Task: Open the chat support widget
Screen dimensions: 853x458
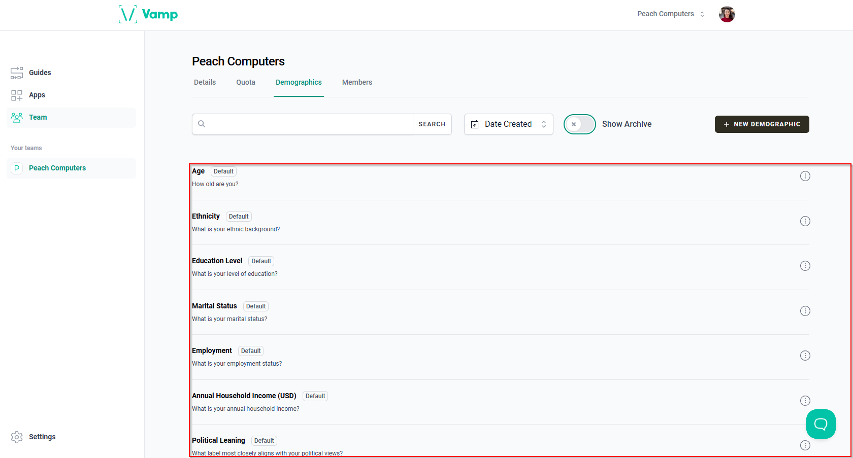Action: [x=821, y=424]
